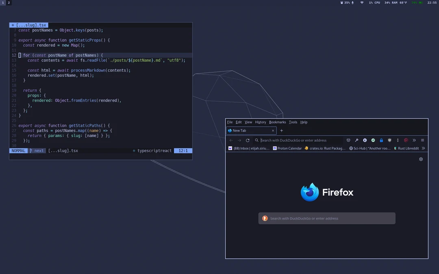Click the shield-shaped extension icon
The height and width of the screenshot is (274, 439).
(x=389, y=140)
